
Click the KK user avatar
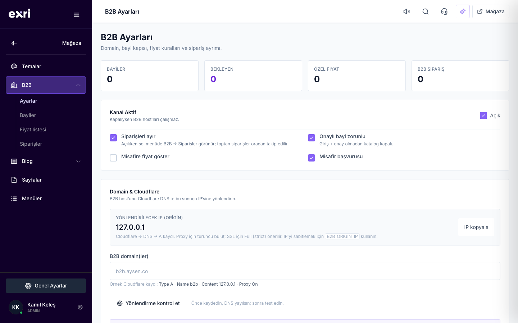[x=16, y=307]
